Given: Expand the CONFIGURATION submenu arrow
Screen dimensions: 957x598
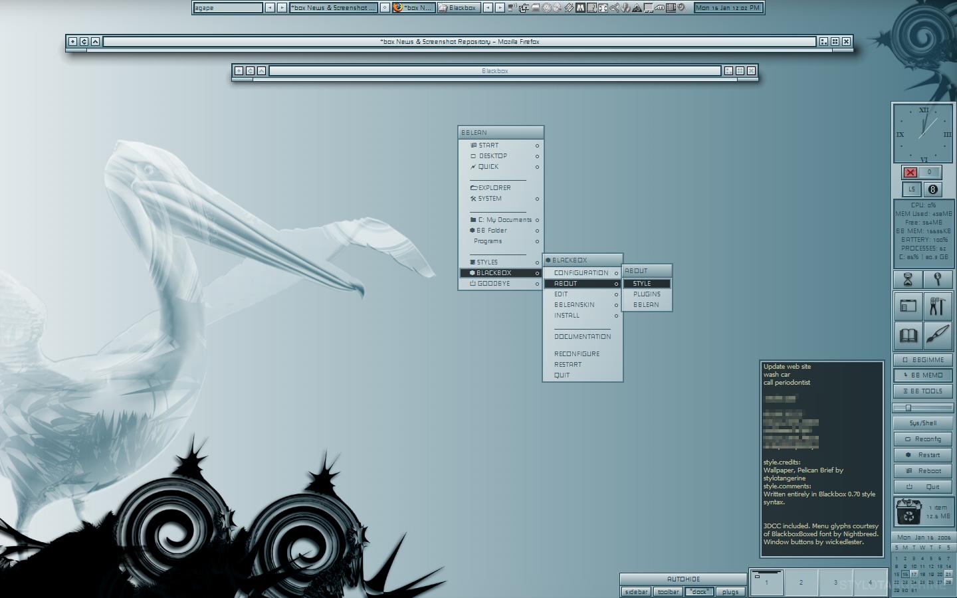Looking at the screenshot, I should tap(616, 273).
